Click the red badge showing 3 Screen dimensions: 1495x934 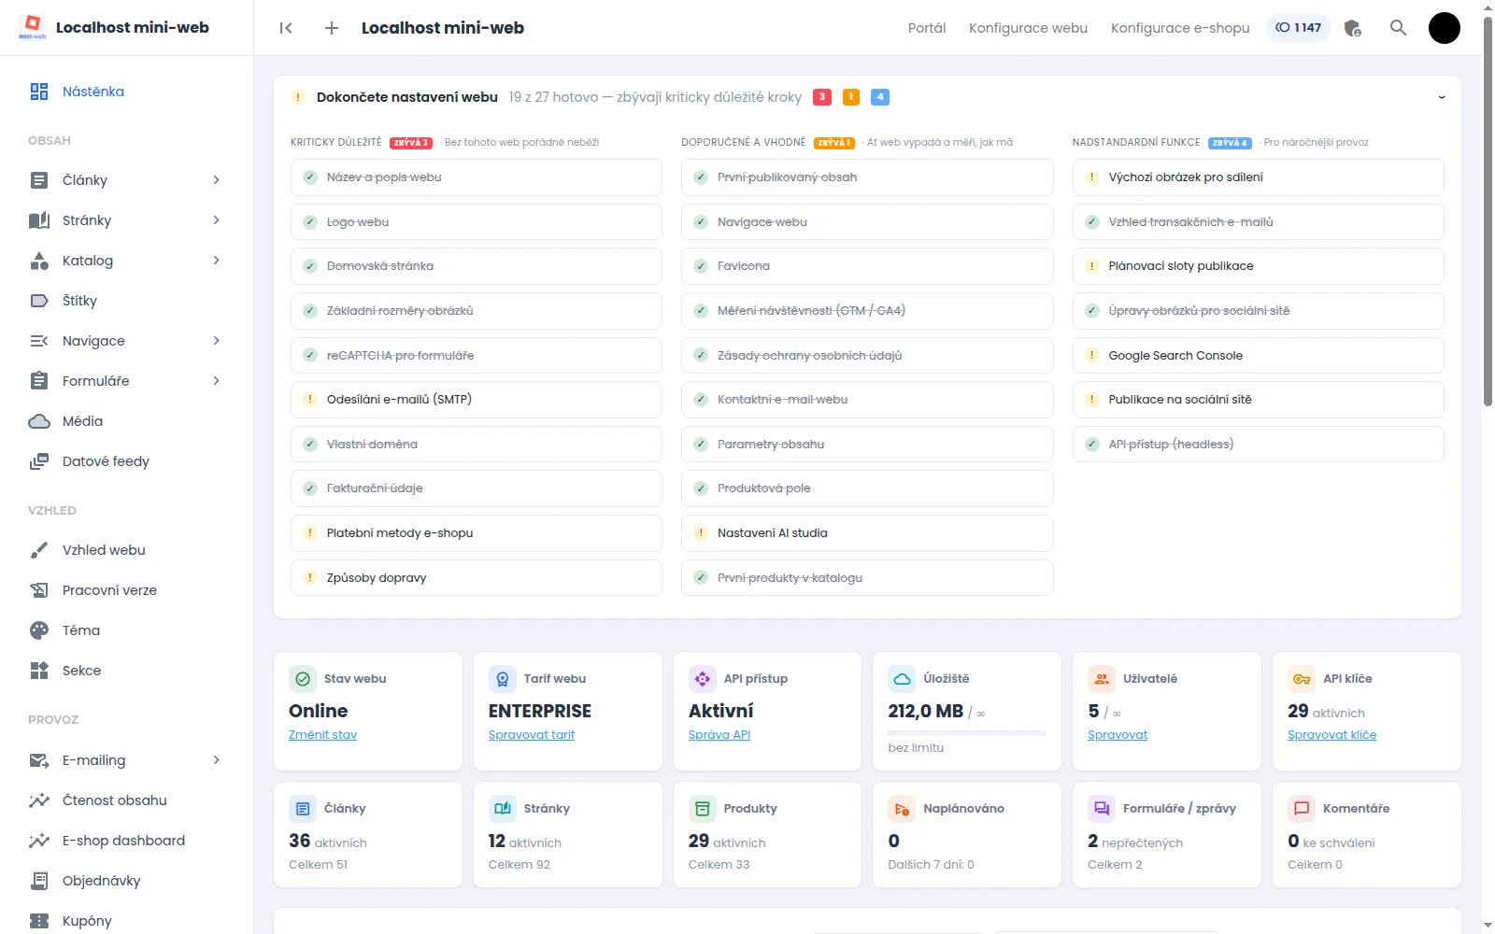click(822, 97)
